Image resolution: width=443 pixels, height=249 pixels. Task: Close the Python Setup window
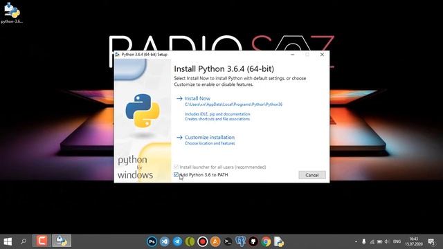click(x=322, y=55)
